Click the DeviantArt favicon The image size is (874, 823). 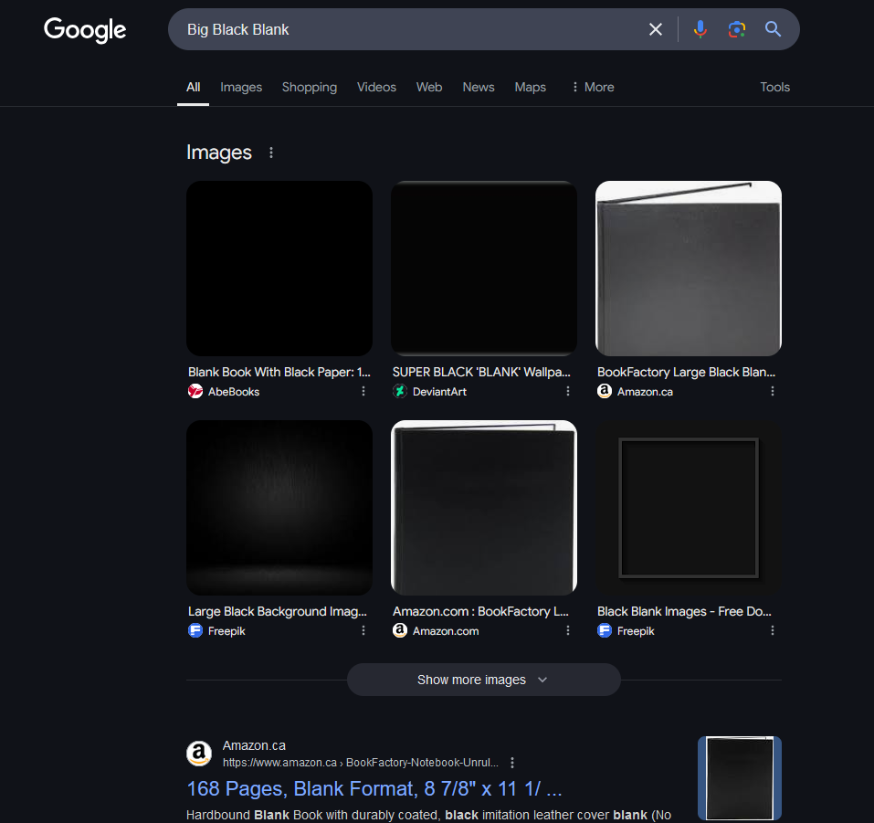[400, 392]
